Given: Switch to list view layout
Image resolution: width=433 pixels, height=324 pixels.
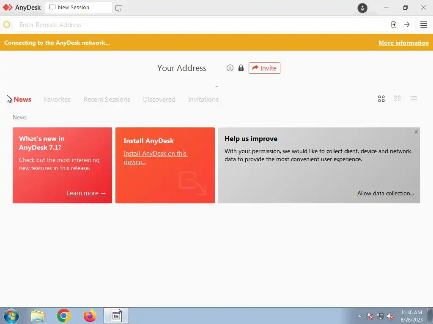Looking at the screenshot, I should [x=414, y=99].
